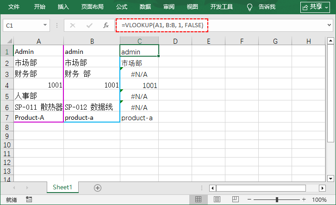Click the zoom out minus button
336x205 pixels.
[x=249, y=199]
